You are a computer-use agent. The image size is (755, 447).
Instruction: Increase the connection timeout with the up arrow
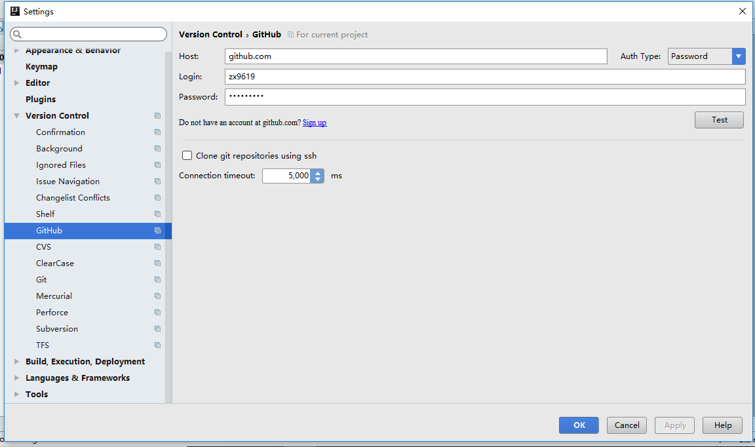(318, 172)
